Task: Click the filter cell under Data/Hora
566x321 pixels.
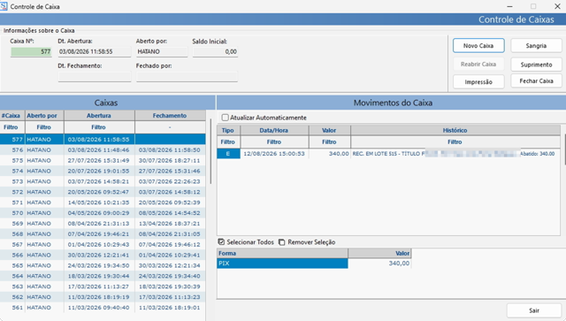Action: (274, 141)
